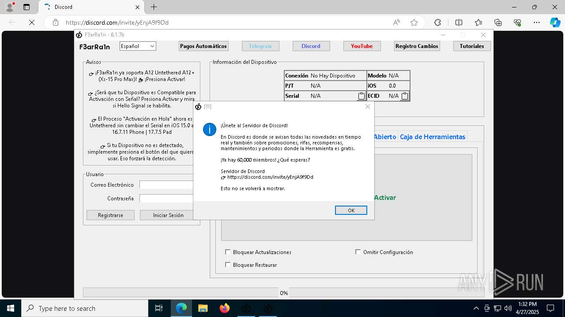Focus the Correo Electrónico field

[166, 185]
